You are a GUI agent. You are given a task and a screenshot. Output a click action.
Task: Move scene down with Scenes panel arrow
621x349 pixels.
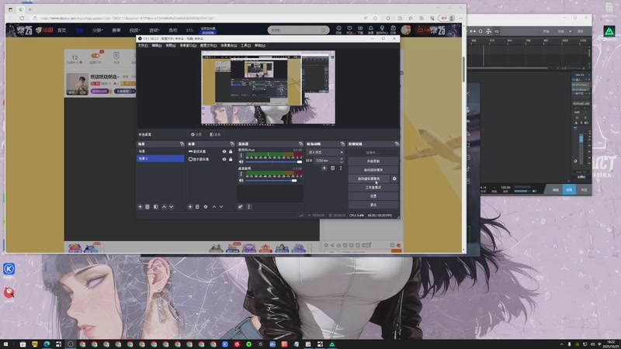pos(172,206)
